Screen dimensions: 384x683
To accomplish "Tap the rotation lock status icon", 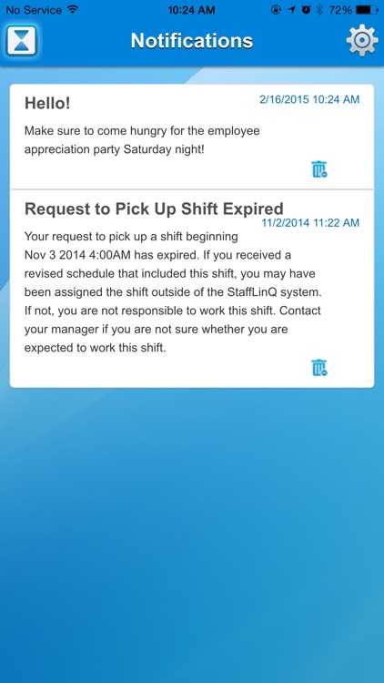I will tap(276, 10).
